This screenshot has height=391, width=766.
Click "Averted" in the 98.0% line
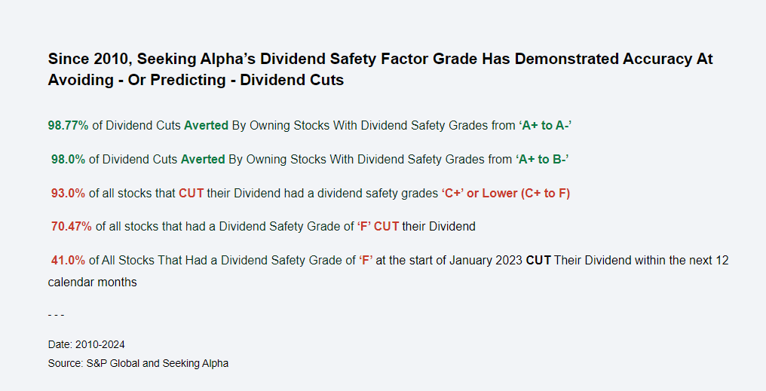click(x=203, y=159)
